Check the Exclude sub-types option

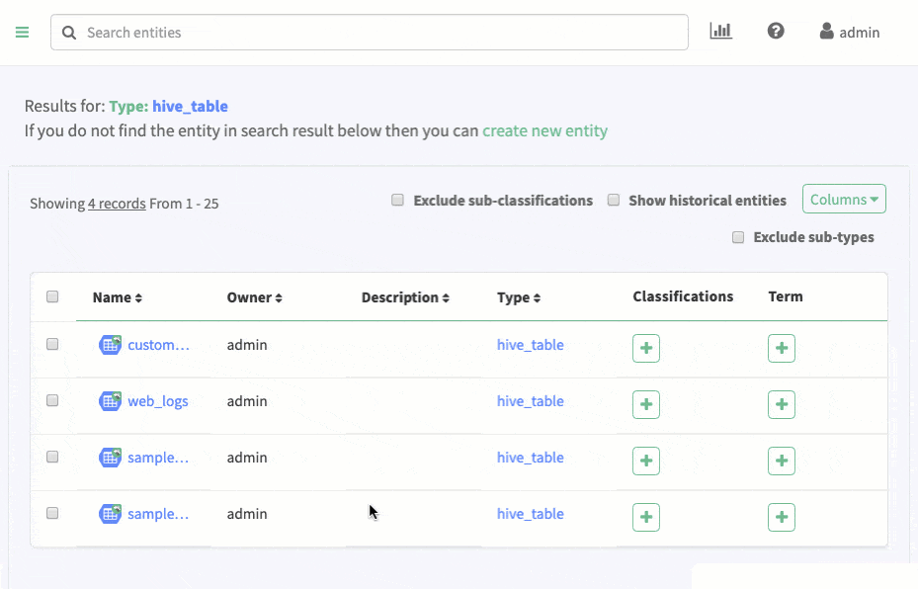click(737, 237)
